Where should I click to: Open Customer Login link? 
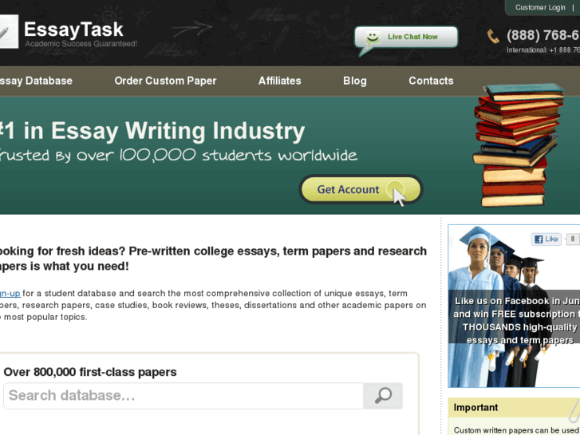click(540, 7)
